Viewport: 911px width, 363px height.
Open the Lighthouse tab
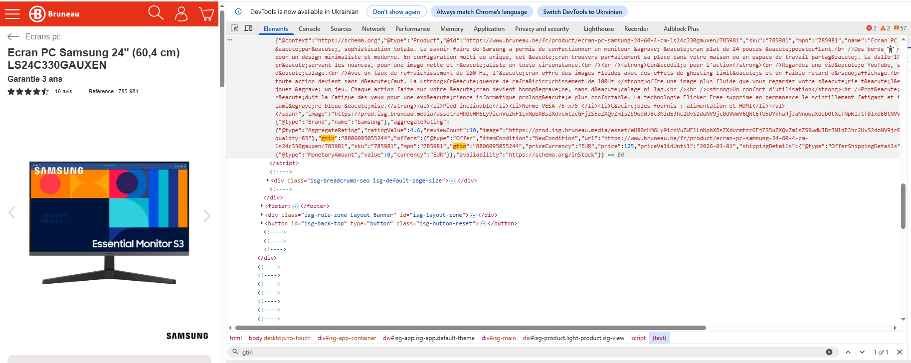[x=599, y=29]
